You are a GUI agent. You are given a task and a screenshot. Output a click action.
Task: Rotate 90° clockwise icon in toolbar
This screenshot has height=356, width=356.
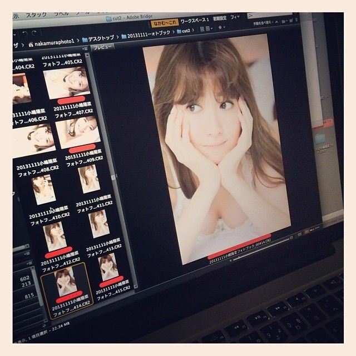pyautogui.click(x=34, y=33)
